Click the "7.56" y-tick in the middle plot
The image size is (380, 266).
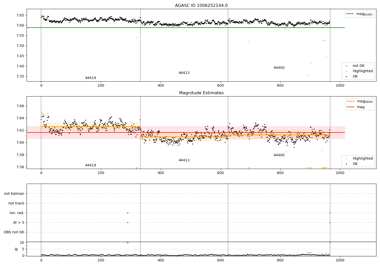pos(20,167)
